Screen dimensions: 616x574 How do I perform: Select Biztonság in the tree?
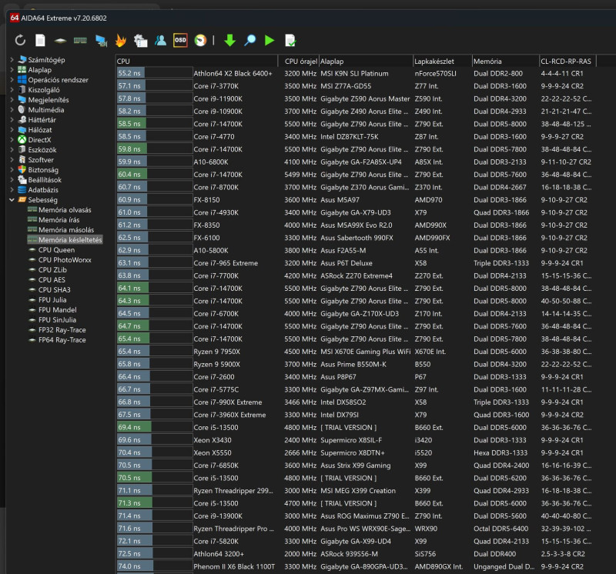[x=43, y=169]
